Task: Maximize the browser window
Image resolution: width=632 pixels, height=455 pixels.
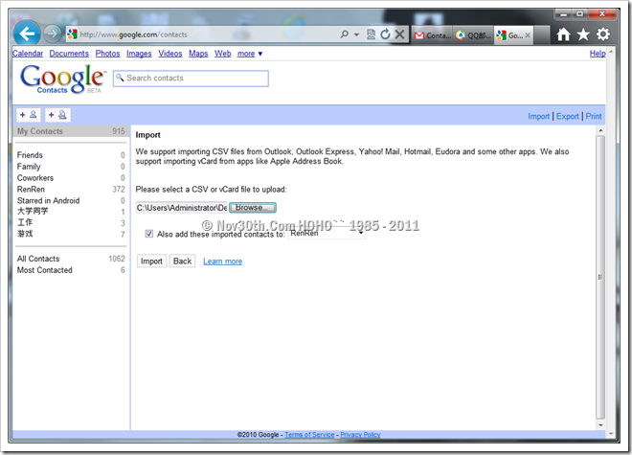Action: click(x=579, y=14)
